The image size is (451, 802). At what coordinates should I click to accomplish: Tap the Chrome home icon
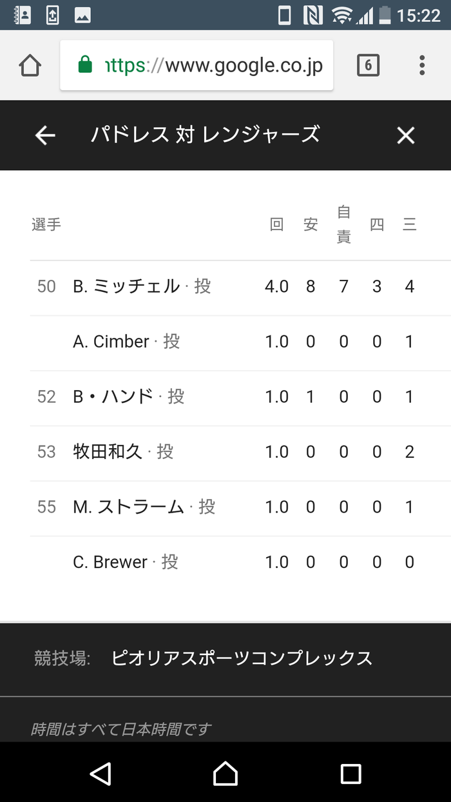[30, 65]
